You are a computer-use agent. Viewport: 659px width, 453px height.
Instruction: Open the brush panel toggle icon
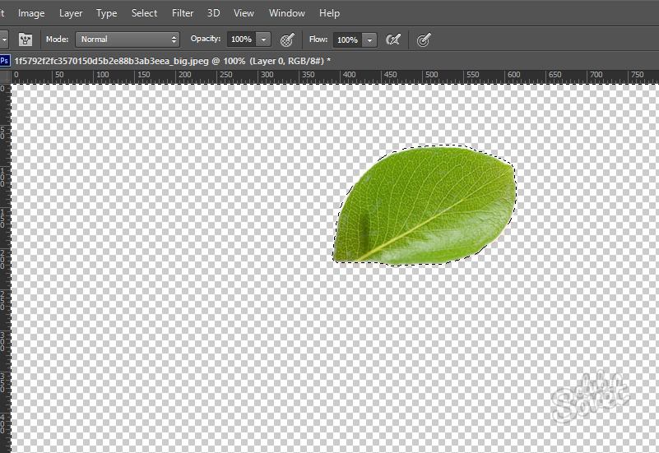click(x=26, y=39)
